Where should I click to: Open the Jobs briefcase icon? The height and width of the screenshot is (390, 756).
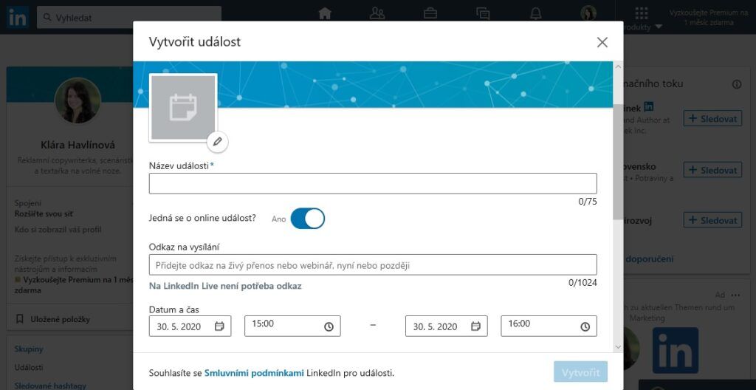[x=430, y=13]
